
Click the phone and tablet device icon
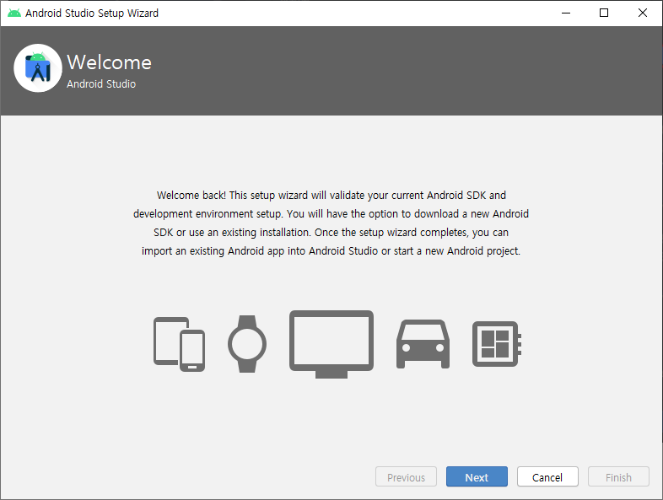click(180, 344)
